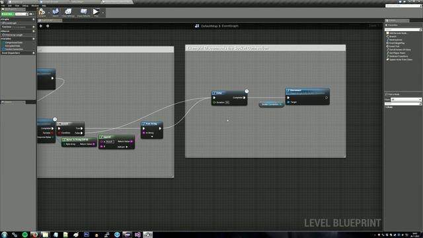This screenshot has height=238, width=423.
Task: Select the Print Array Length macro
Action: pyautogui.click(x=13, y=35)
